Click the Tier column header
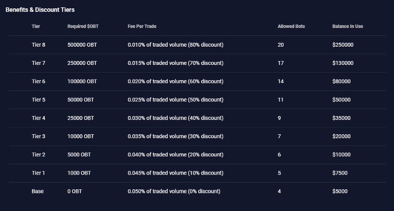The width and height of the screenshot is (394, 211). click(36, 26)
